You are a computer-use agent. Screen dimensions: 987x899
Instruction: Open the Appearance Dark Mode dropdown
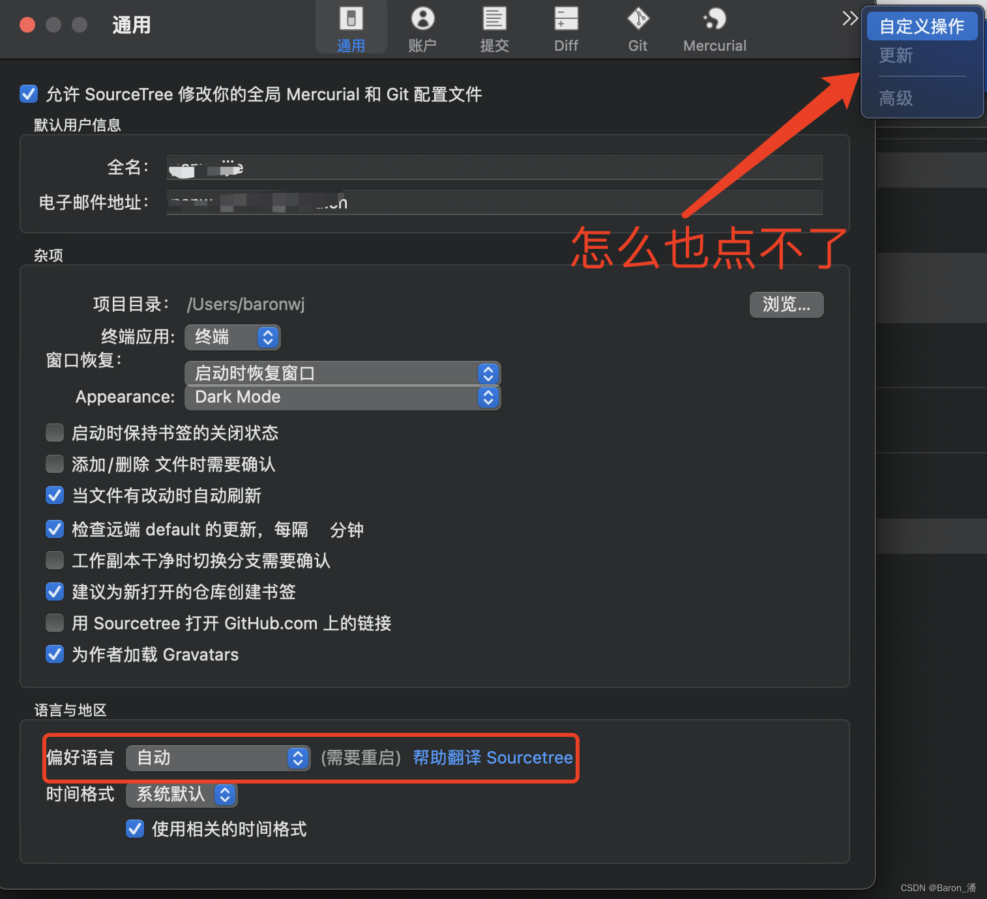[x=343, y=397]
